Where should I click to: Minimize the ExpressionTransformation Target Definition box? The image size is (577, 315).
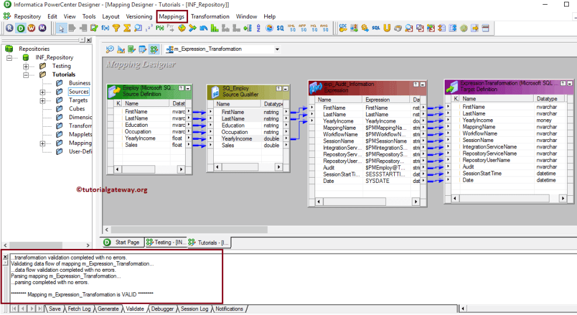pyautogui.click(x=569, y=84)
